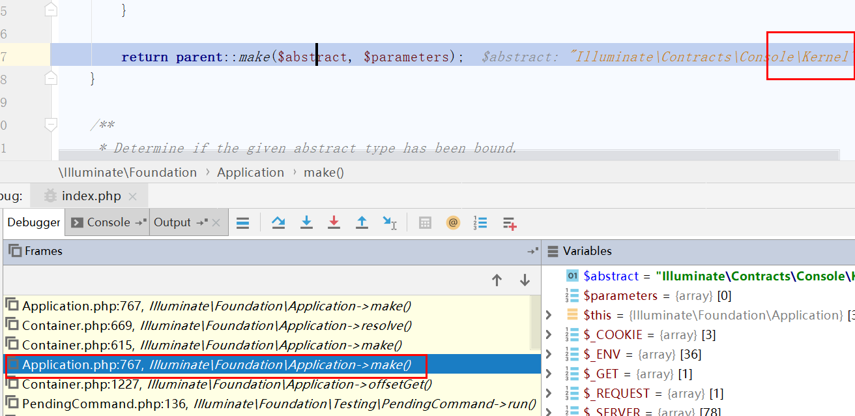Click the Step Into icon
Screen dimensions: 855x416
(x=306, y=223)
